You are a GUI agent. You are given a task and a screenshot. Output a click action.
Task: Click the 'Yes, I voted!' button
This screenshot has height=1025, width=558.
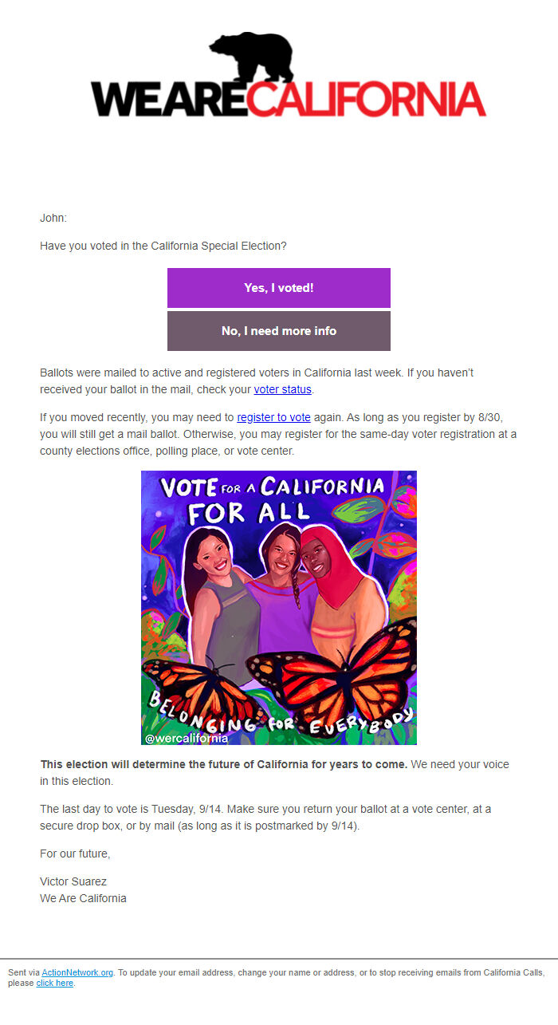point(278,288)
